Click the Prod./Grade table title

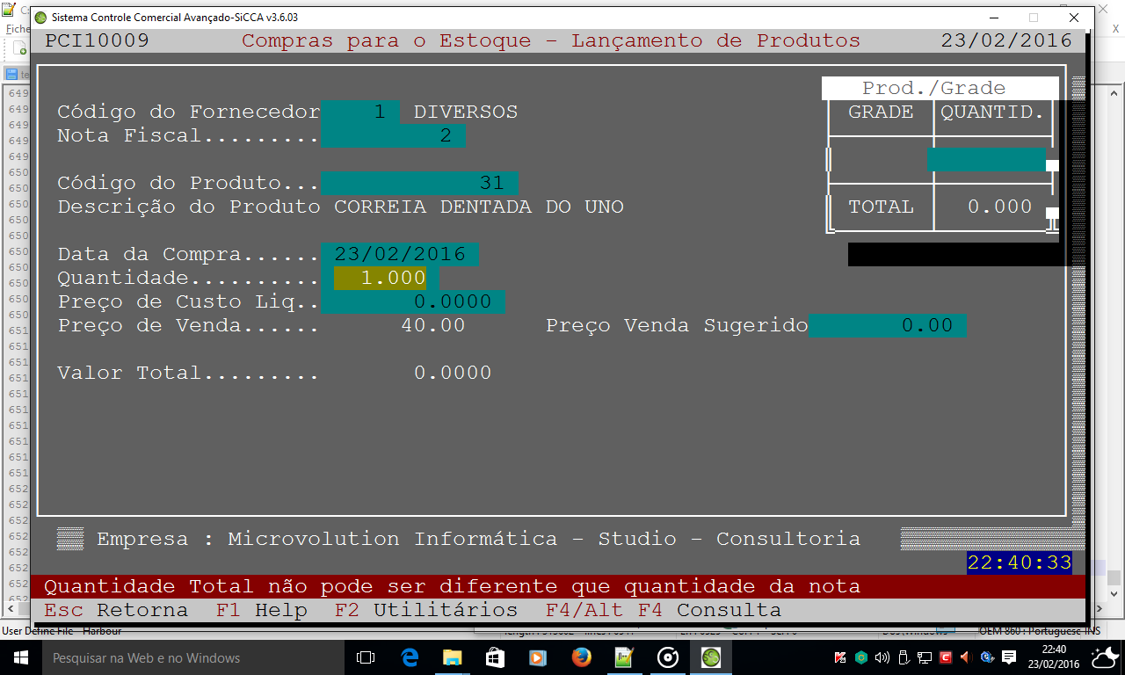pos(933,89)
